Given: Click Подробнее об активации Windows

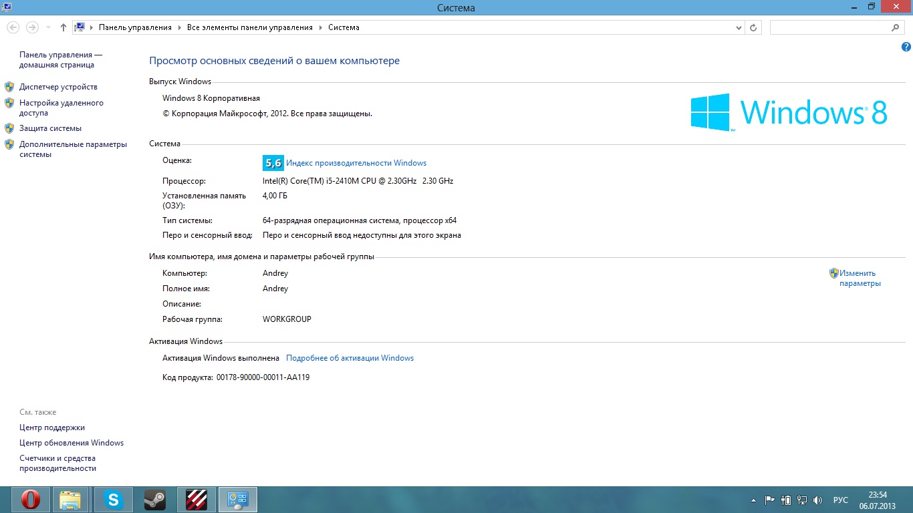Looking at the screenshot, I should (x=350, y=358).
